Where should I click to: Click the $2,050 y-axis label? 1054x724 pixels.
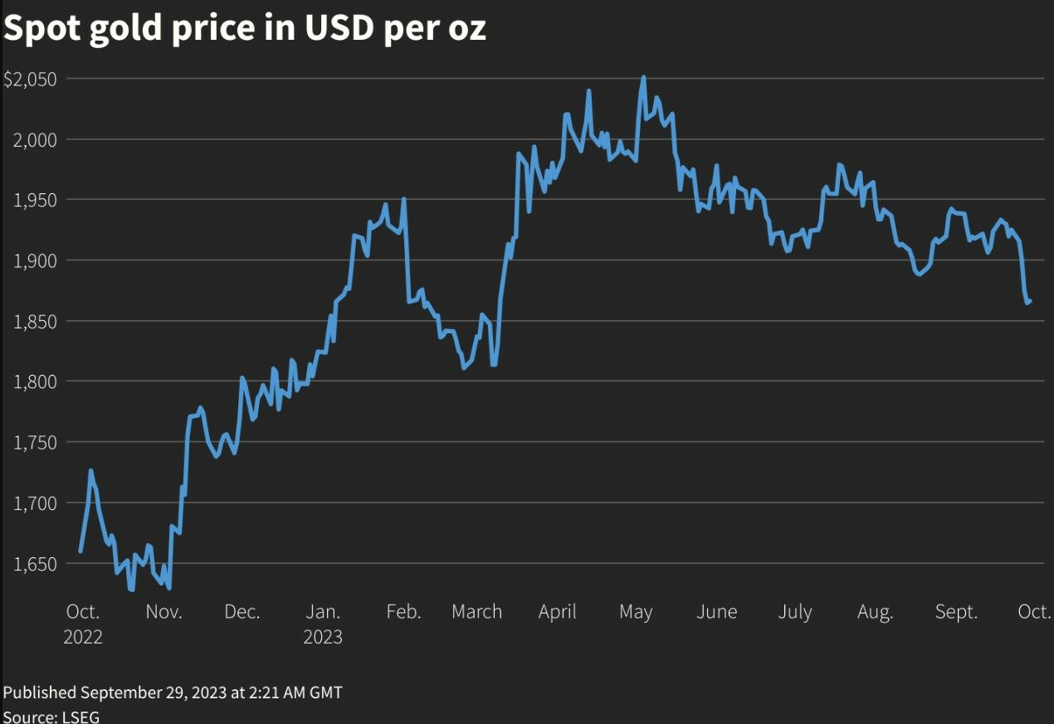[x=30, y=79]
